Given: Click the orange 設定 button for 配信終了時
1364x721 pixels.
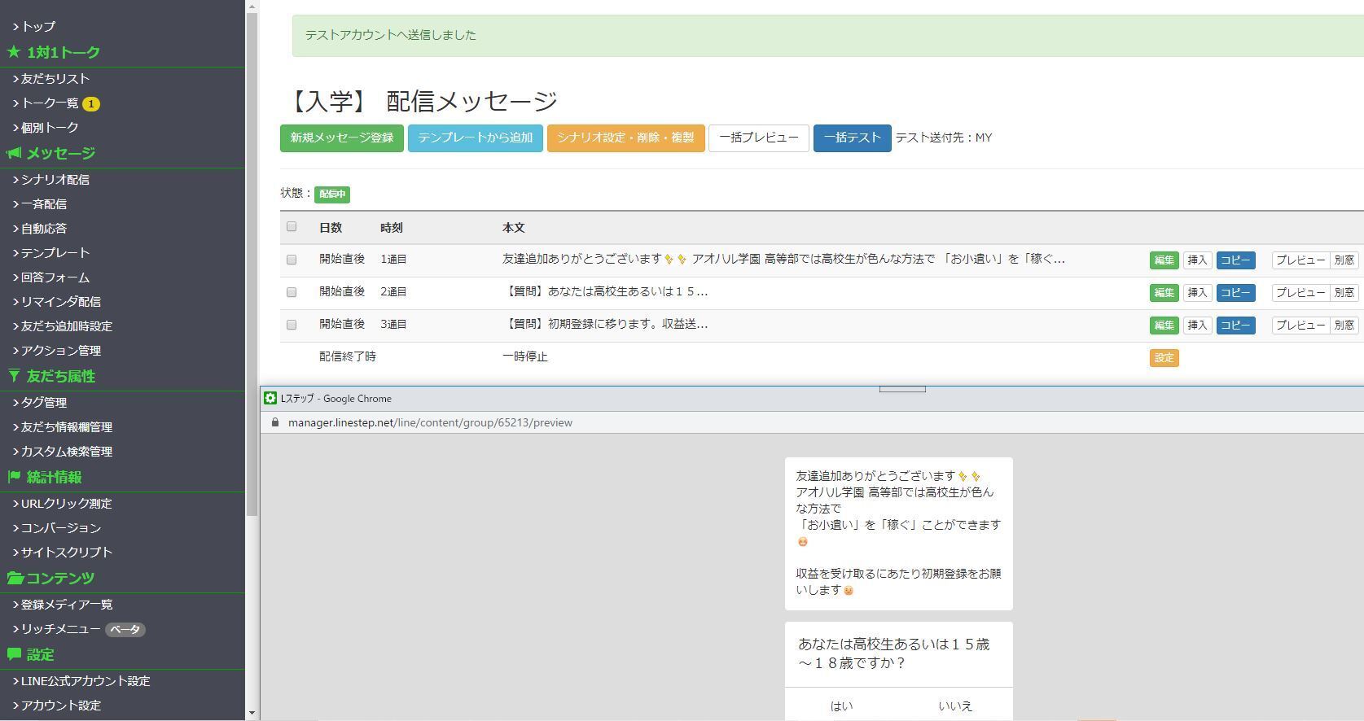Looking at the screenshot, I should [x=1164, y=358].
